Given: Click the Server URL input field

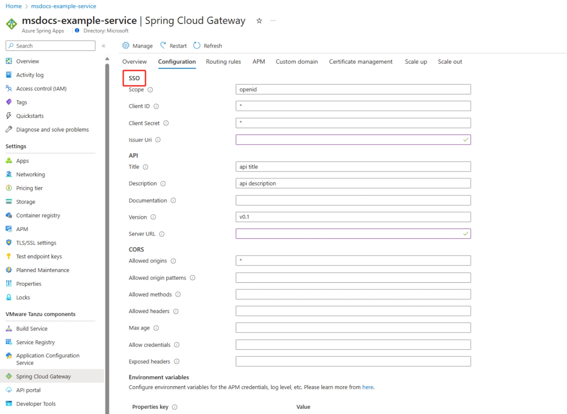Looking at the screenshot, I should pos(353,234).
